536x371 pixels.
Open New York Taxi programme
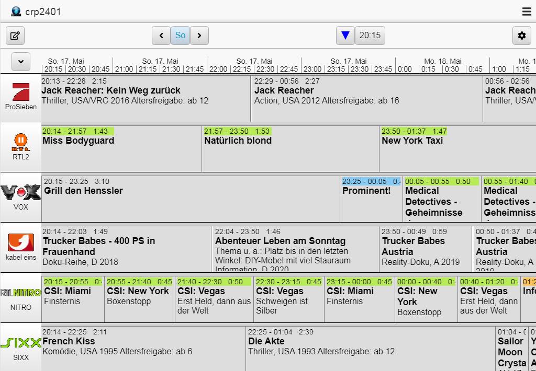tap(457, 149)
